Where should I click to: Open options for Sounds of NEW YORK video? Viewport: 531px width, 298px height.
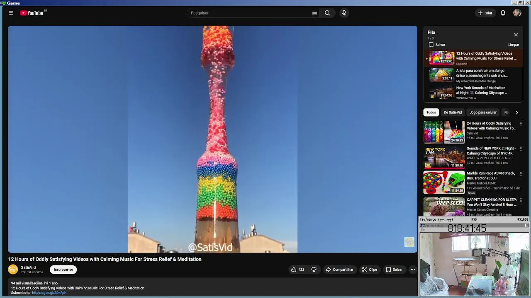(x=521, y=149)
